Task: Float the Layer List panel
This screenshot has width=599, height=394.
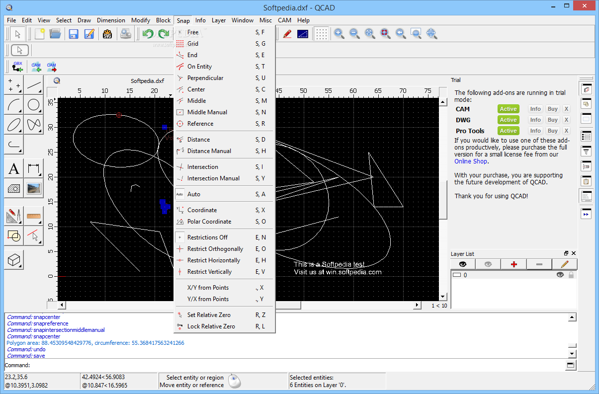Action: coord(566,253)
